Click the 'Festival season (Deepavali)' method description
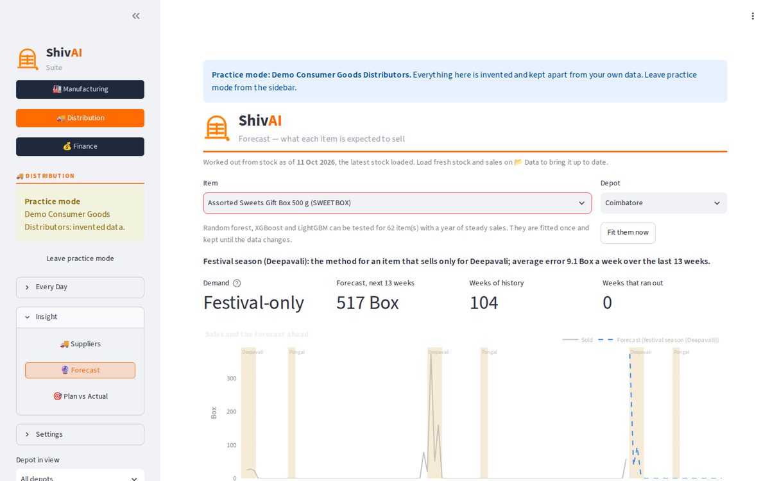This screenshot has width=770, height=481. pyautogui.click(x=457, y=262)
